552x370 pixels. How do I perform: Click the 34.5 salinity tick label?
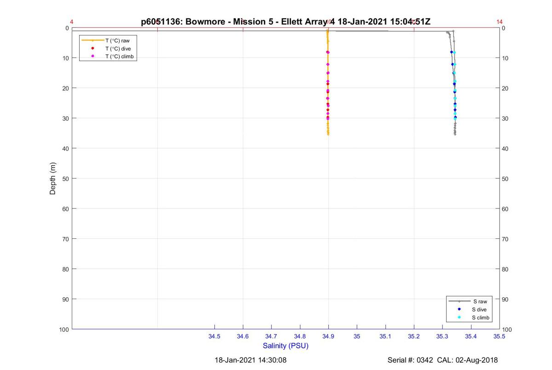(214, 337)
